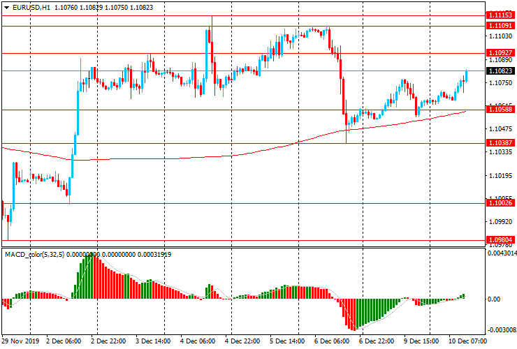This screenshot has height=349, width=517.
Task: Select the 1.10387 support level label
Action: pyautogui.click(x=500, y=142)
